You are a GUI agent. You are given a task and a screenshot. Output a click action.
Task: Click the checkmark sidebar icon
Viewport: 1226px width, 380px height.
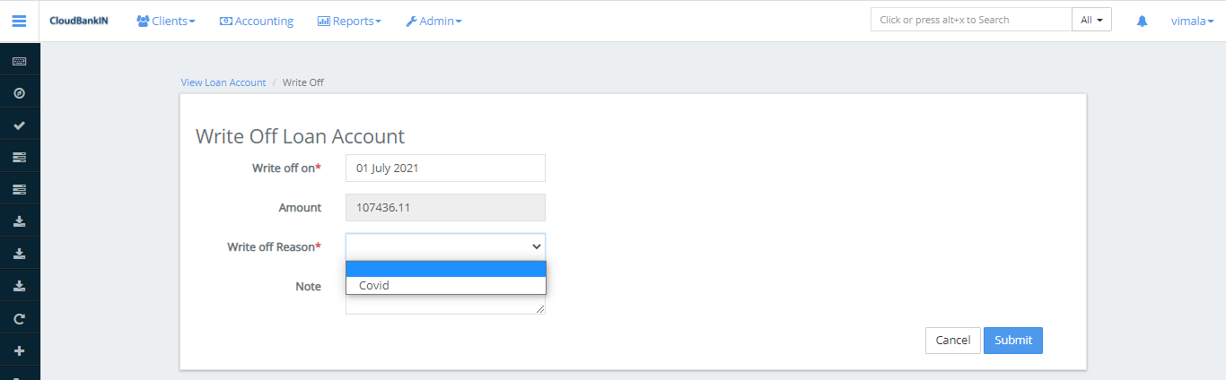(x=20, y=125)
